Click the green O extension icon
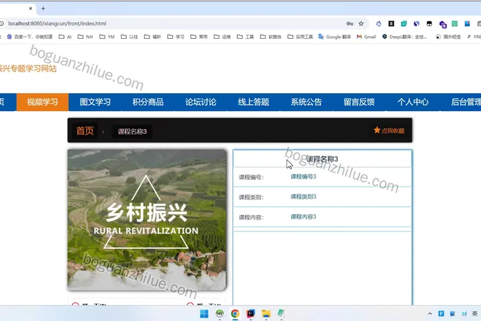 click(455, 23)
